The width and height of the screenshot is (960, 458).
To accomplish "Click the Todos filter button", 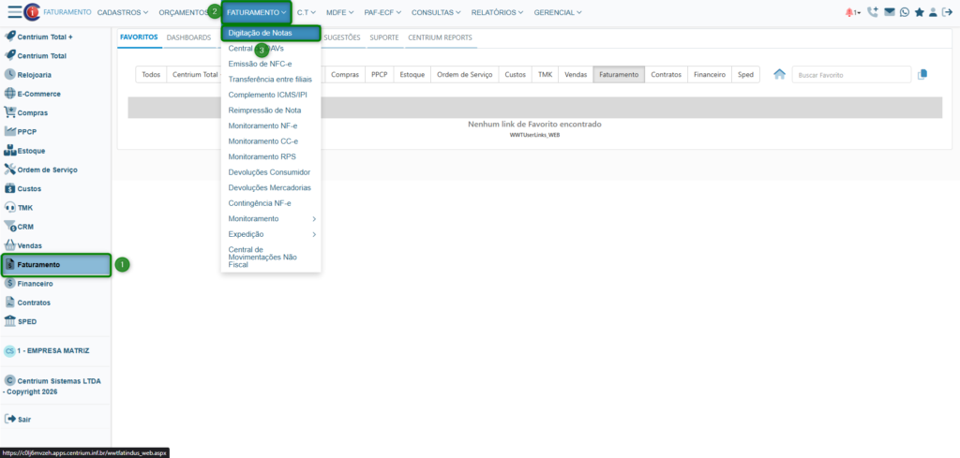I will coord(150,74).
